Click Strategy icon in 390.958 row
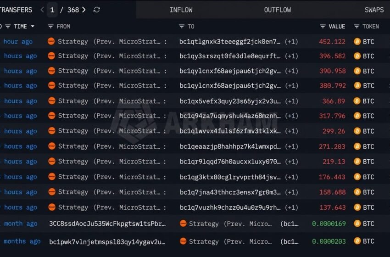The width and height of the screenshot is (390, 257). click(51, 71)
